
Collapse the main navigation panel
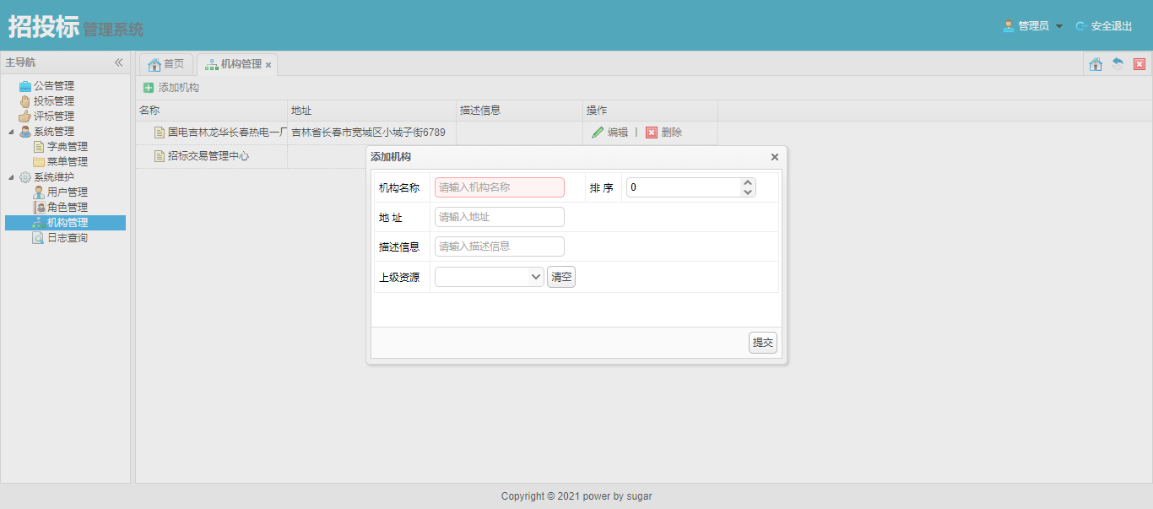(x=119, y=62)
